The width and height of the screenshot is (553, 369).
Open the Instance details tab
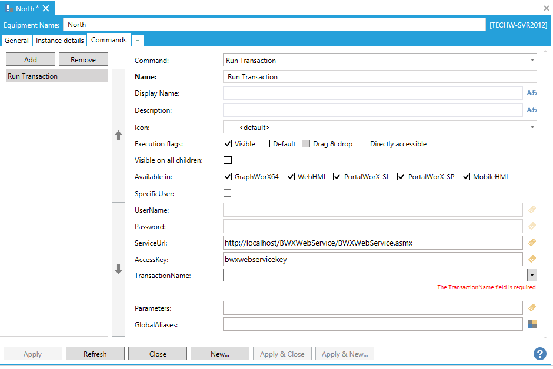59,41
